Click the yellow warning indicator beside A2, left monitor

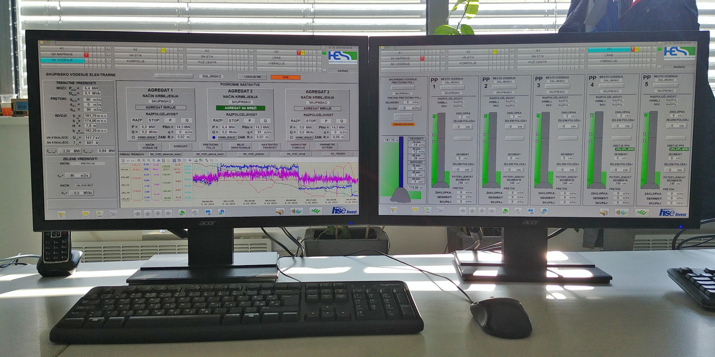pos(163,50)
